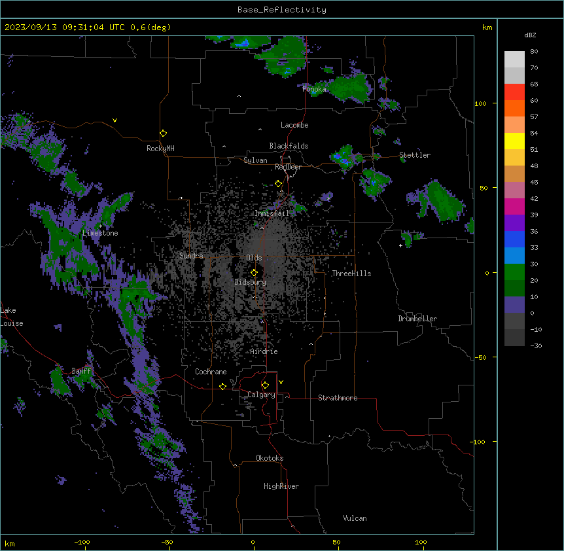Select the orange 60-57 dBZ legend swatch
This screenshot has width=564, height=551.
click(x=514, y=108)
